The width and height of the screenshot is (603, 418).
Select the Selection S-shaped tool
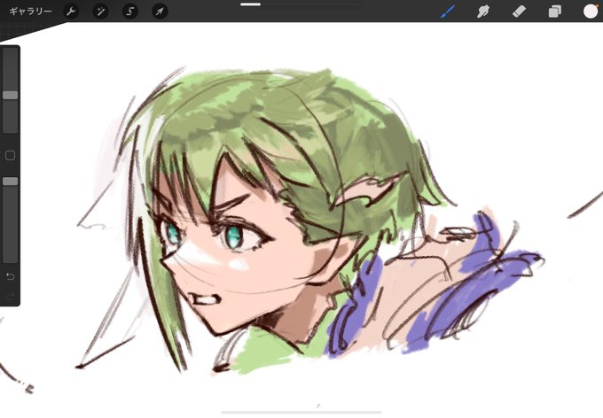tap(130, 12)
